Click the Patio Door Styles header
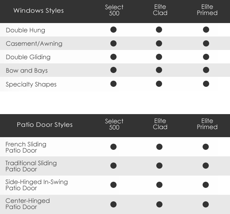The width and height of the screenshot is (230, 214). (x=45, y=124)
